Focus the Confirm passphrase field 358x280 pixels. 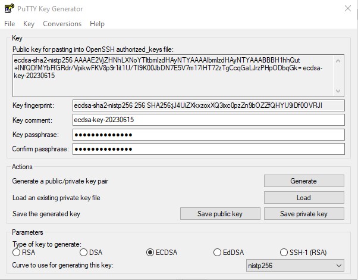coord(209,149)
